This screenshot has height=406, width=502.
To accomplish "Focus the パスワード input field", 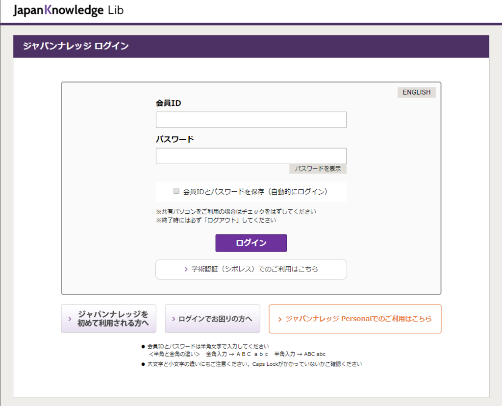I will click(251, 156).
